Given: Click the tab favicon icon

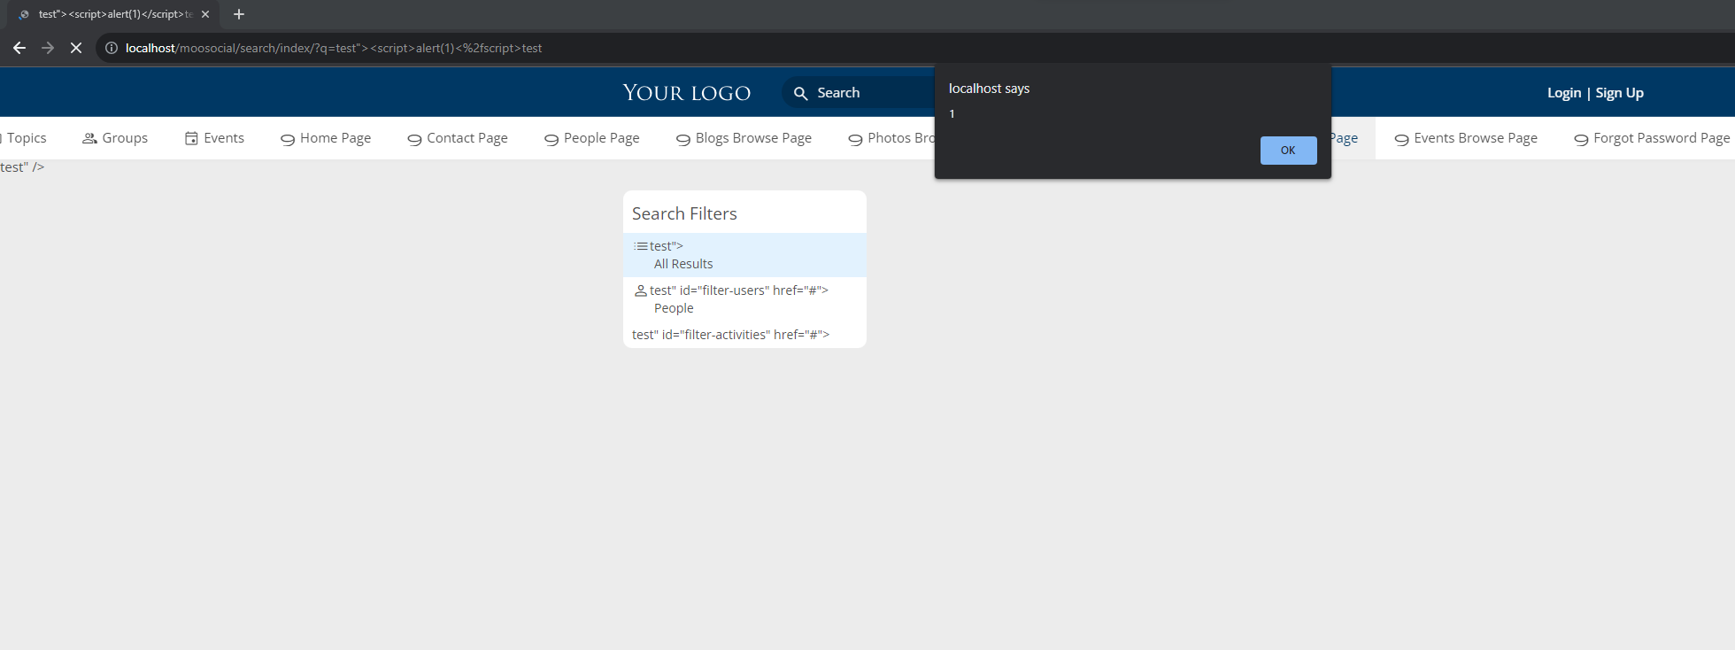Looking at the screenshot, I should coord(24,14).
